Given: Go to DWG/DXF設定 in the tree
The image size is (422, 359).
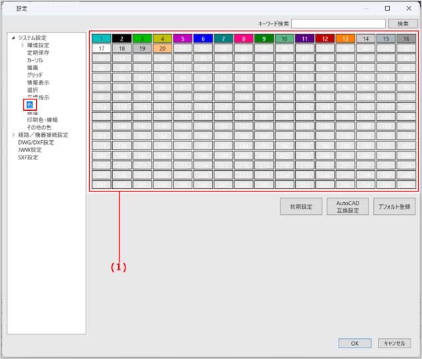Looking at the screenshot, I should (x=35, y=142).
